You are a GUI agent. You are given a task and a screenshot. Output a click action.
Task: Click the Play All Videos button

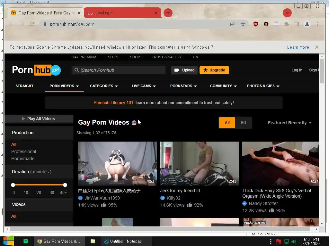coord(39,119)
